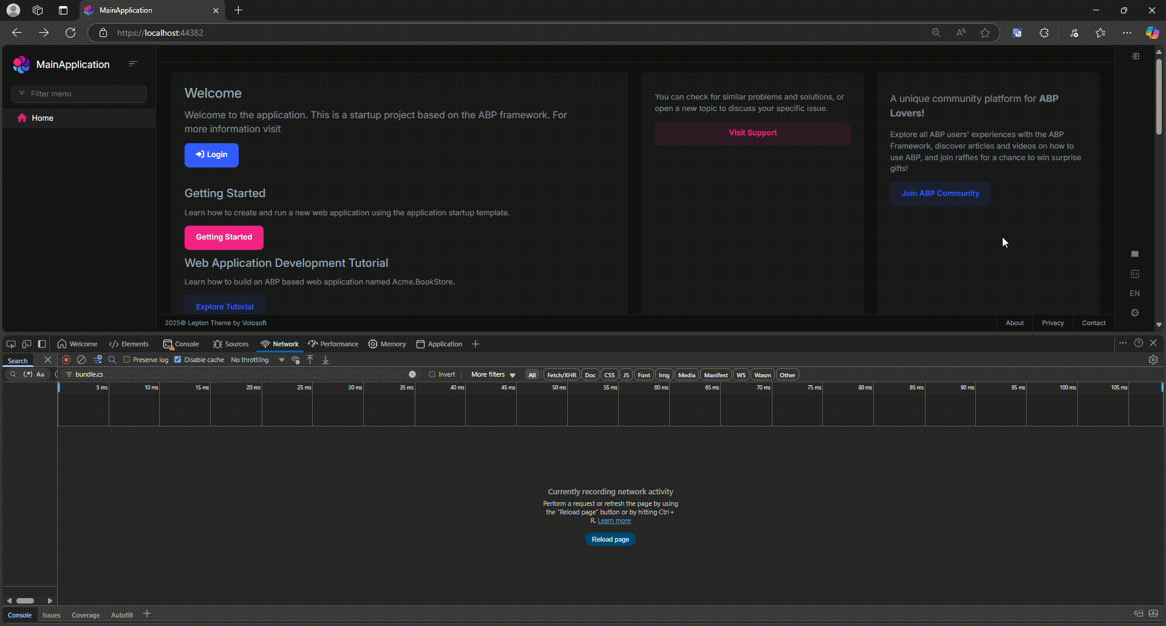Screen dimensions: 1166x626
Task: Click the Import HAR file upload arrow
Action: click(x=310, y=360)
